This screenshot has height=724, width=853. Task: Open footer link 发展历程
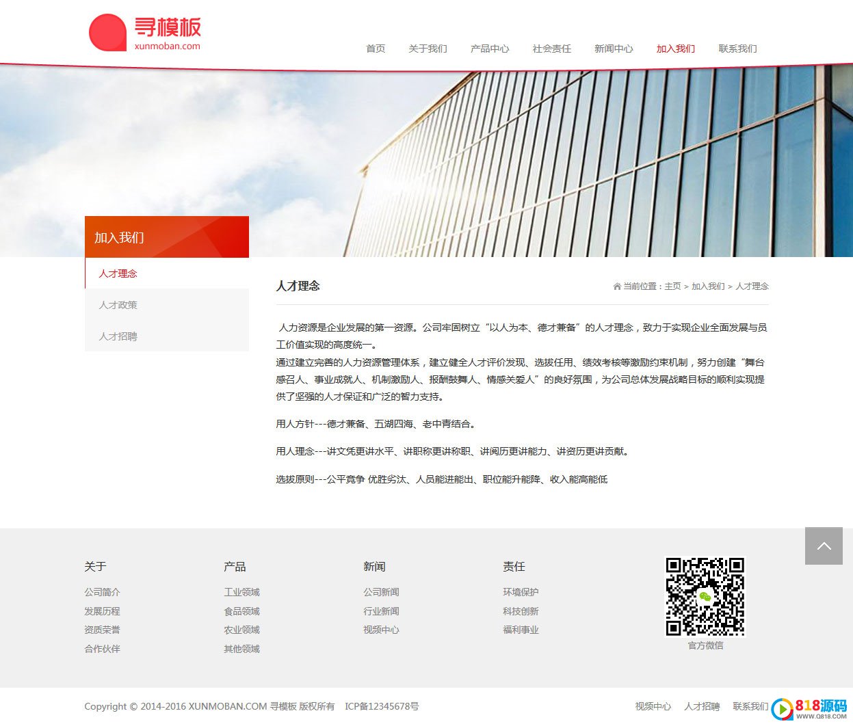tap(102, 611)
